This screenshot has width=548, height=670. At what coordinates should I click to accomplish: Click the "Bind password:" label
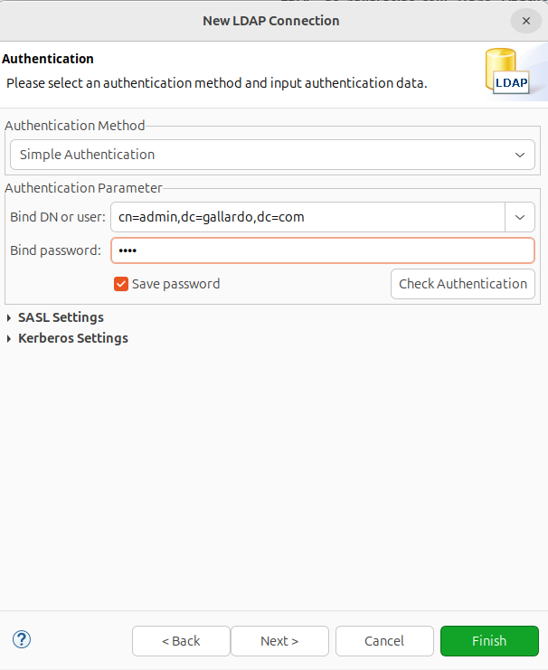click(55, 250)
